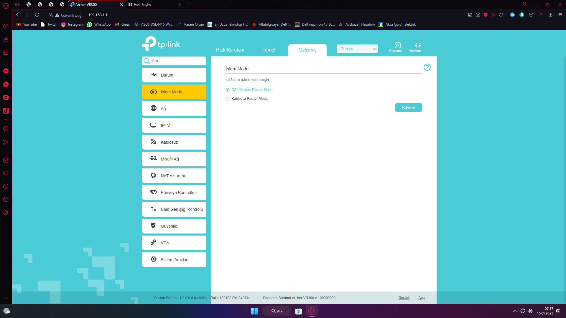Click the Destek support link

point(404,298)
